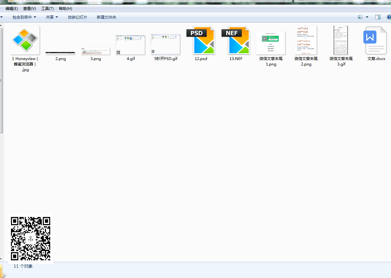Select the 文章.docx document icon
This screenshot has height=278, width=391.
[x=375, y=40]
